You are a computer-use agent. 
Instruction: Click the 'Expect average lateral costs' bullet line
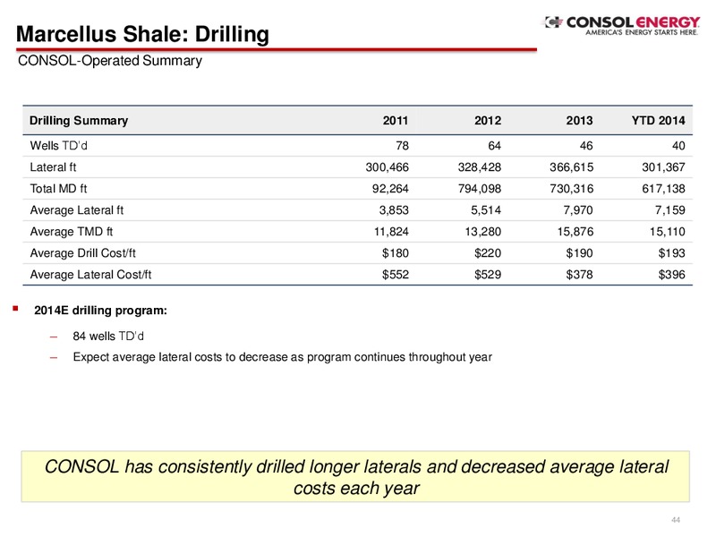pos(282,357)
